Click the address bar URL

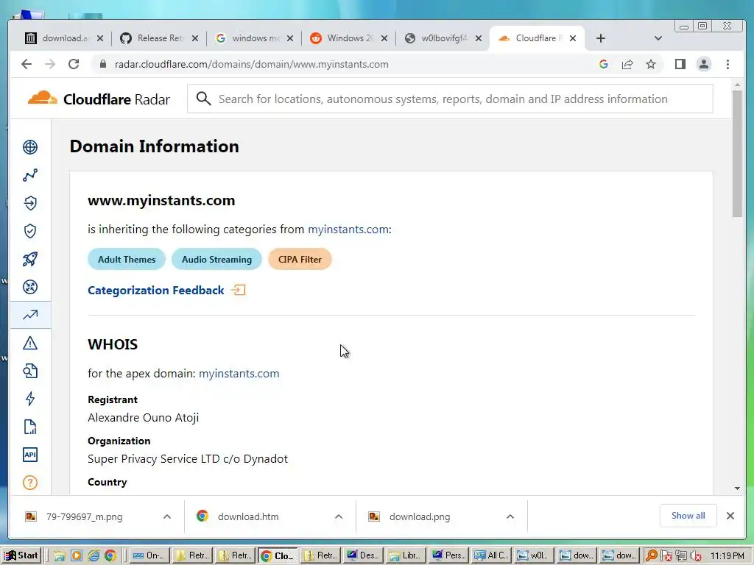tap(252, 64)
